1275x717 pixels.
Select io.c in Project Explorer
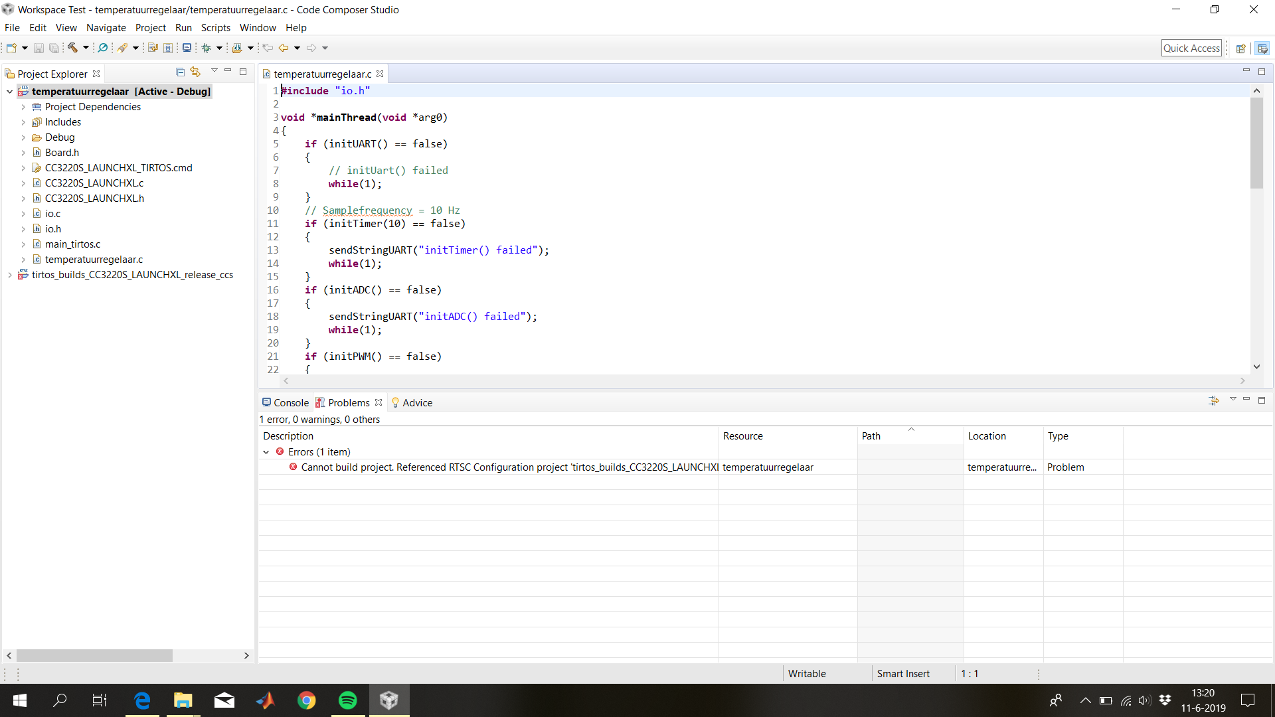click(x=52, y=214)
